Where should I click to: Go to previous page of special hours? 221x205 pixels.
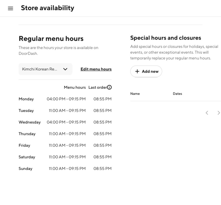click(207, 113)
